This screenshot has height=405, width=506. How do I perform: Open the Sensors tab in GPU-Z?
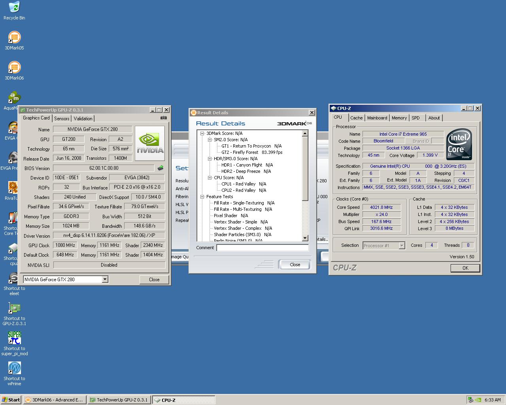pos(62,119)
